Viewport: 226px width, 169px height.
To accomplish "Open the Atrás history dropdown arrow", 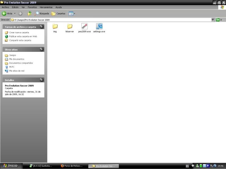I will 15,14.
